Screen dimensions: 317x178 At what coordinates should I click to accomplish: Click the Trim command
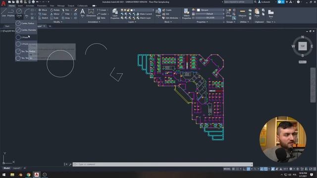pos(65,10)
